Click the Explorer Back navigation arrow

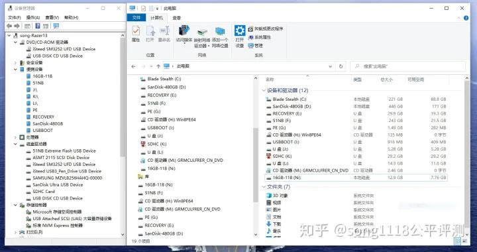tap(133, 66)
